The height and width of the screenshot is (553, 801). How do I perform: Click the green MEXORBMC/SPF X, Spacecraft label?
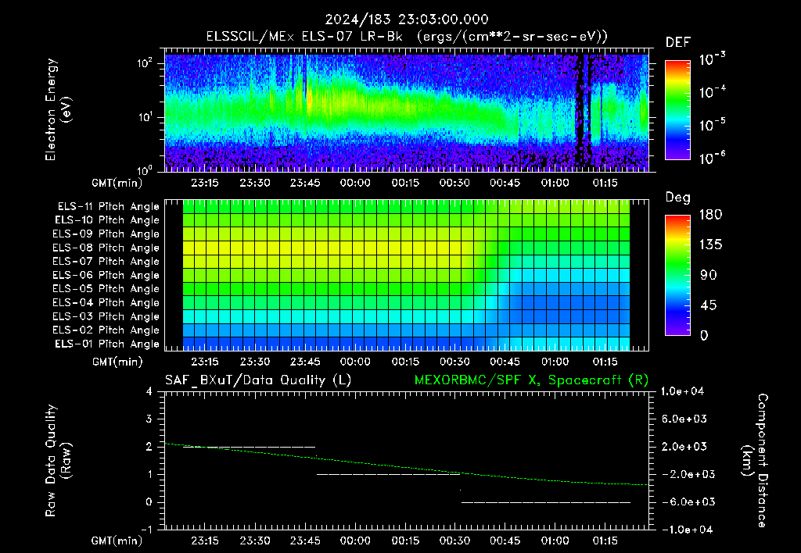point(531,380)
